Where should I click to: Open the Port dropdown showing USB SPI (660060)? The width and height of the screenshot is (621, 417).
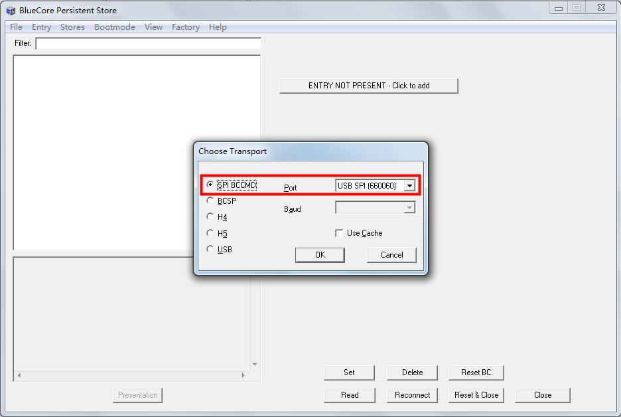click(411, 185)
